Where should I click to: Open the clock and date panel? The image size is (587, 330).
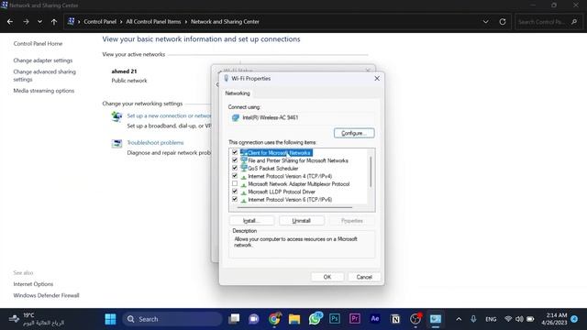tap(554, 319)
